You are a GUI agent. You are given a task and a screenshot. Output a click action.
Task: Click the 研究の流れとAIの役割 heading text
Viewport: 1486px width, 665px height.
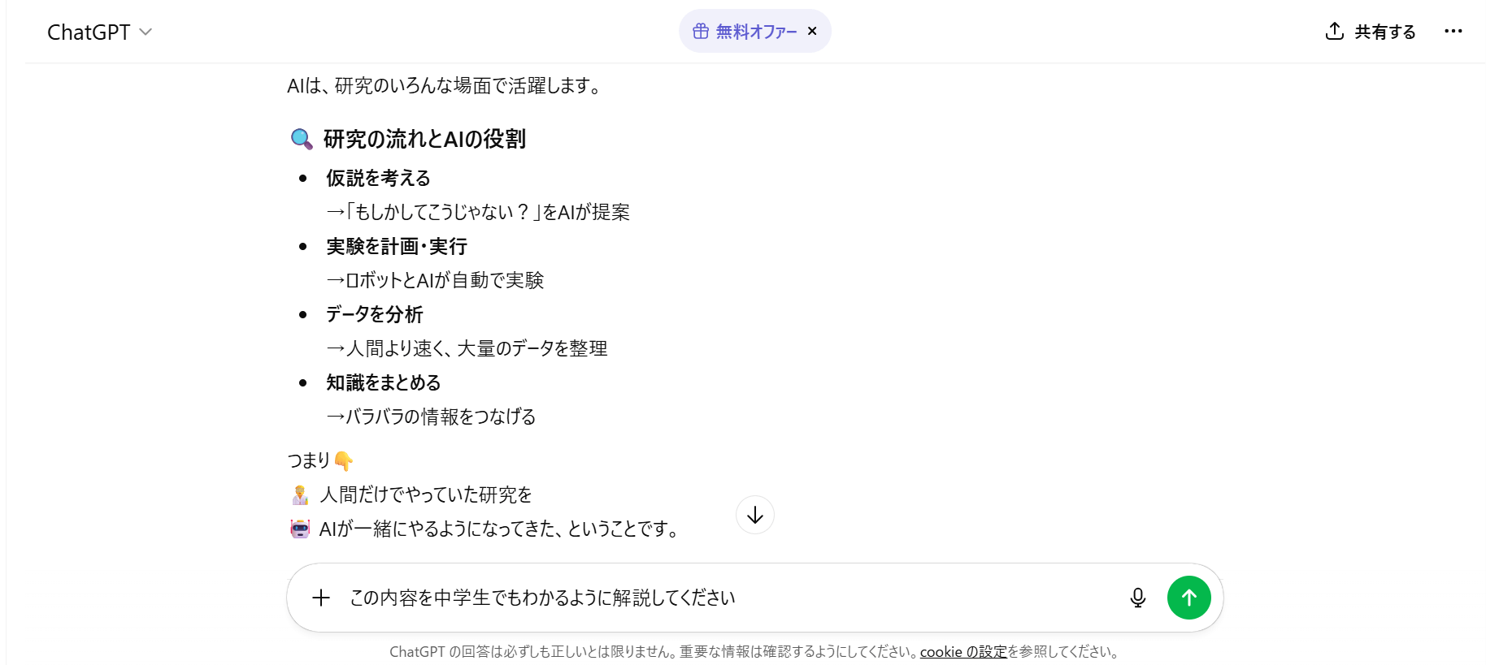424,139
